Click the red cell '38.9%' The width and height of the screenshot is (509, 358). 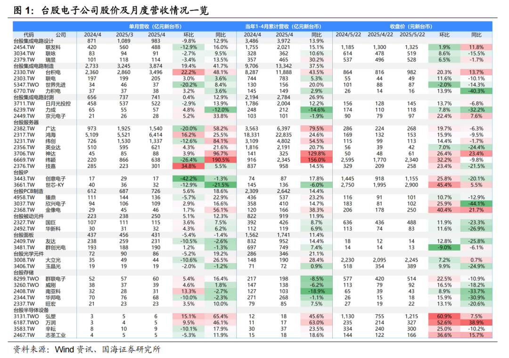point(476,323)
